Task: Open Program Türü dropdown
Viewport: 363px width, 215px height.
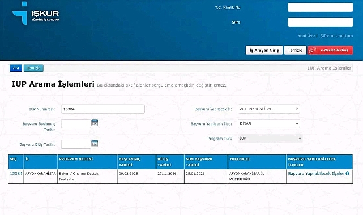Action: pyautogui.click(x=270, y=139)
